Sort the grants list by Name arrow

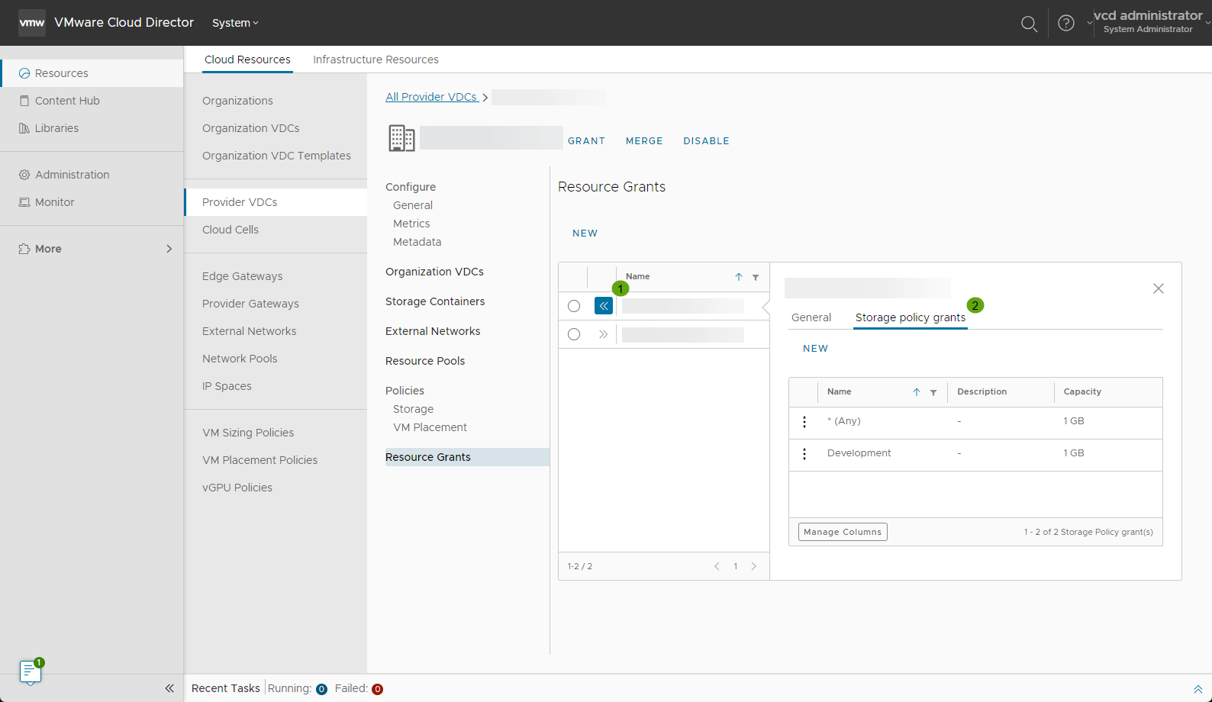739,277
